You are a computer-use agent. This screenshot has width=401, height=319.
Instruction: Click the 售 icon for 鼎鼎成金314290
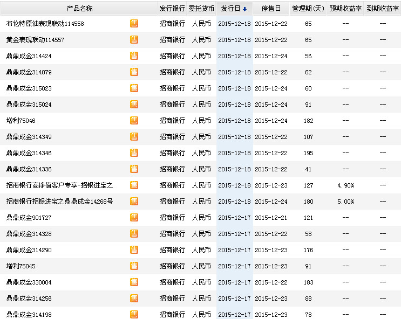coord(134,250)
